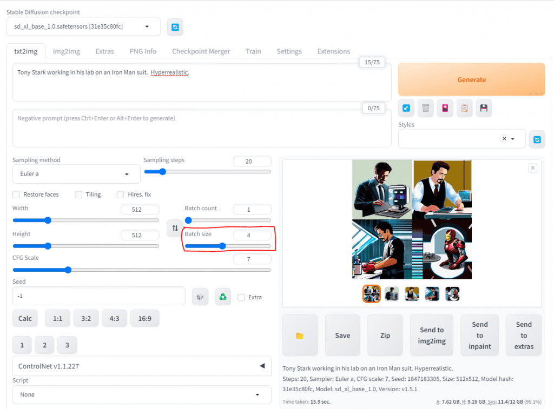Screen dimensions: 554x409
Task: Click the Seed input field
Action: 99,296
